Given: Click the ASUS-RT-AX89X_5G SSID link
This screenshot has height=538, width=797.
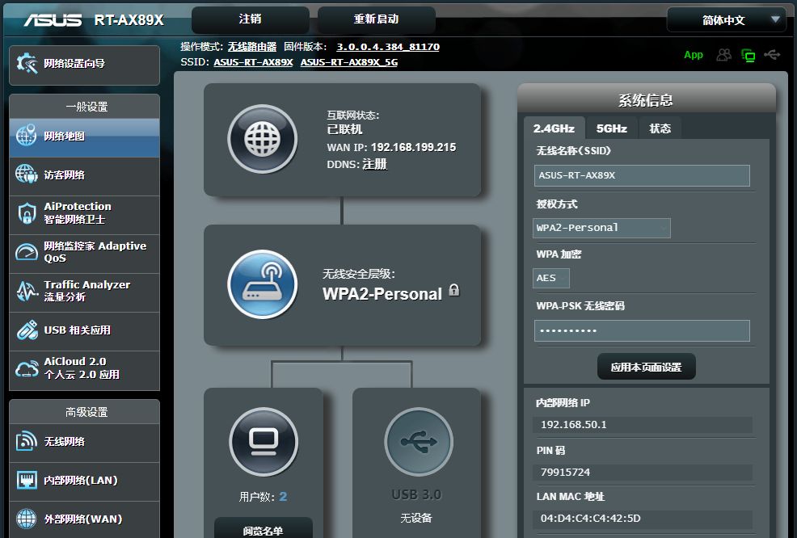Looking at the screenshot, I should [x=349, y=62].
